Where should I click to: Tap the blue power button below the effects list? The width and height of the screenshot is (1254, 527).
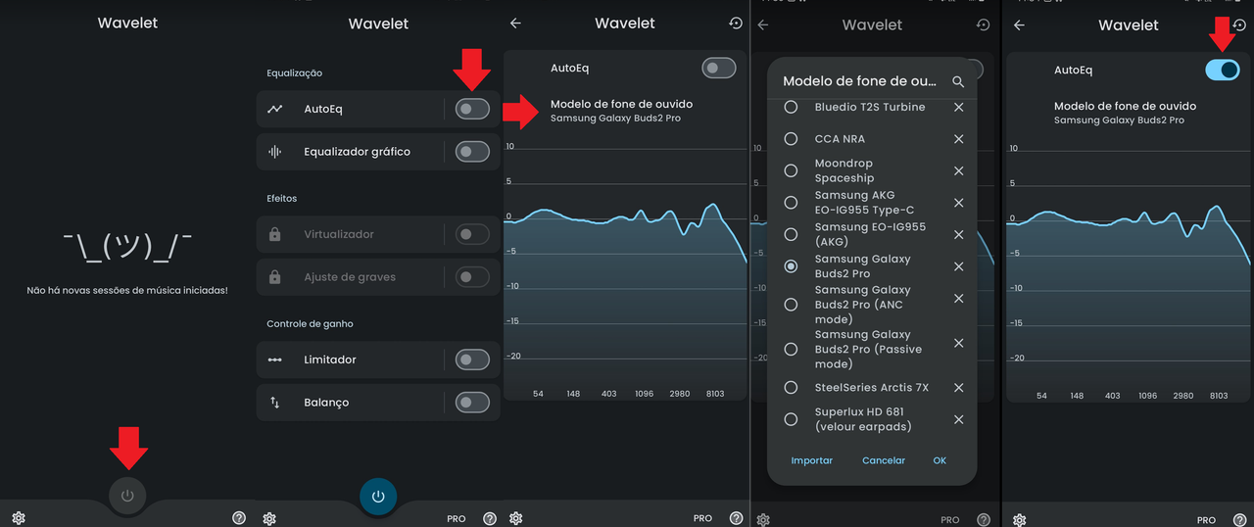[378, 497]
